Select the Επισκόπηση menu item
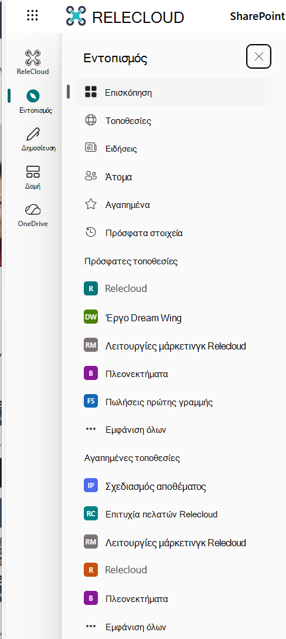This screenshot has width=286, height=639. click(173, 92)
